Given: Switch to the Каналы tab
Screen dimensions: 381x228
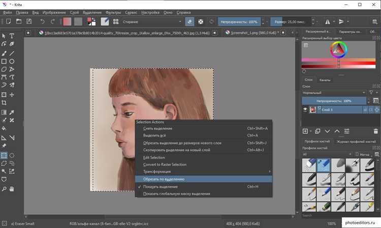Looking at the screenshot, I should [x=325, y=80].
